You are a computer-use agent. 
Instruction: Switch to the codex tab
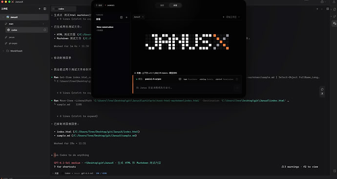(63, 9)
